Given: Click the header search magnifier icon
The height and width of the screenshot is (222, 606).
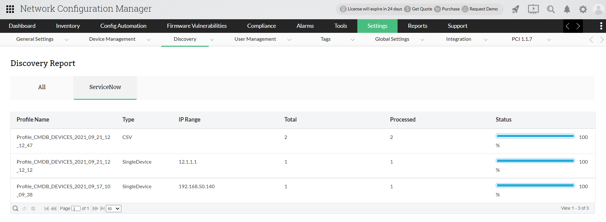Looking at the screenshot, I should [551, 9].
